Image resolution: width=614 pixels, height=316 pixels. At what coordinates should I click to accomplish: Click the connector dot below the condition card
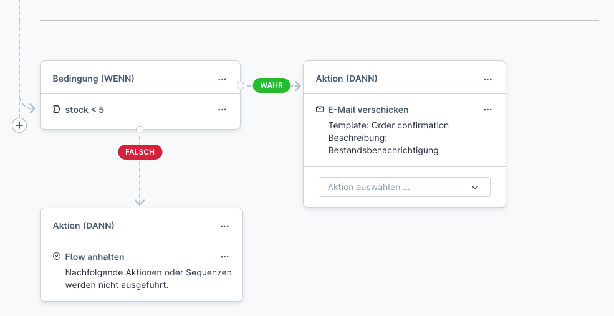coord(140,130)
